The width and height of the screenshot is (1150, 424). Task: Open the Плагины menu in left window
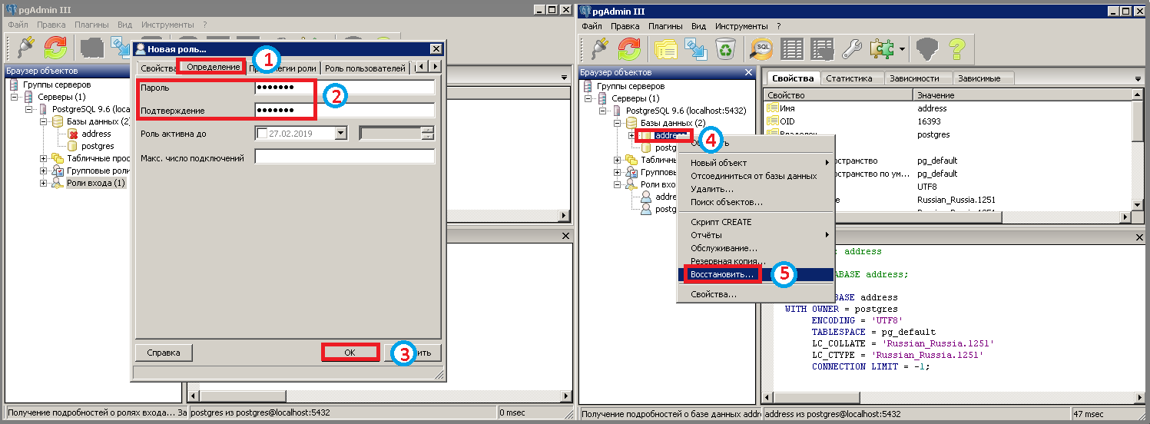91,25
